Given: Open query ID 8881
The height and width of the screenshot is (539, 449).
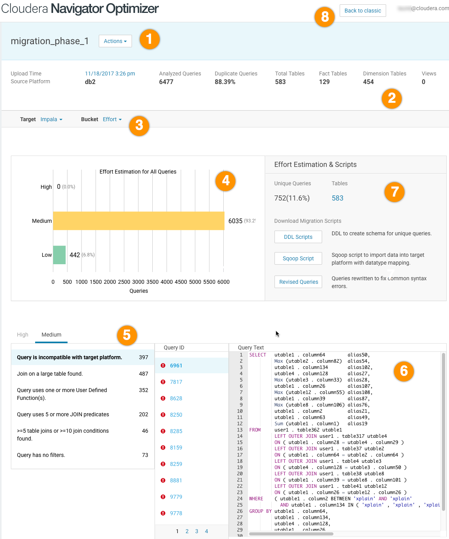Looking at the screenshot, I should point(176,480).
